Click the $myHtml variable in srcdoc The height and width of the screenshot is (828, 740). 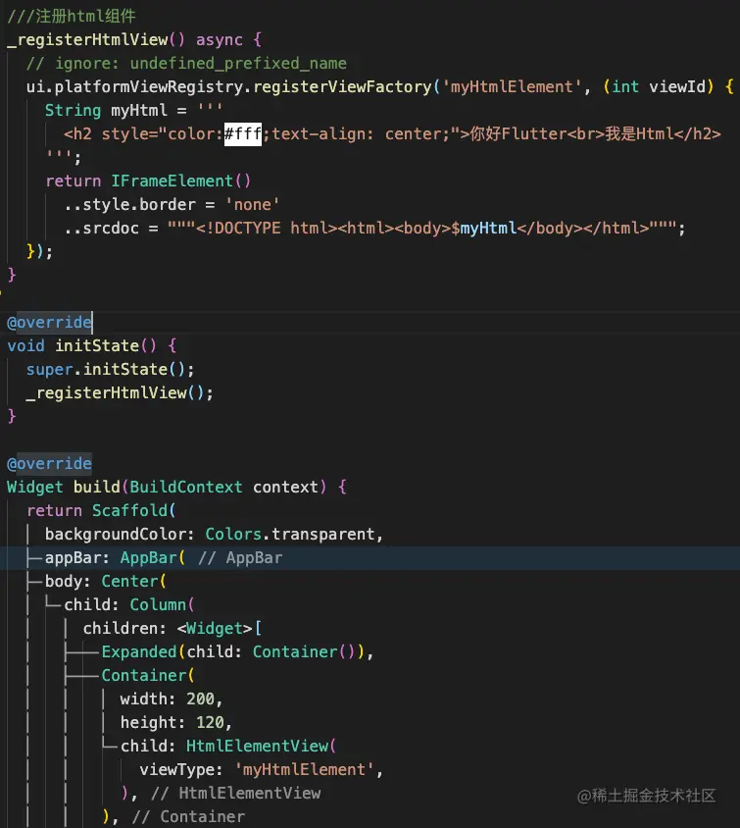tap(483, 229)
